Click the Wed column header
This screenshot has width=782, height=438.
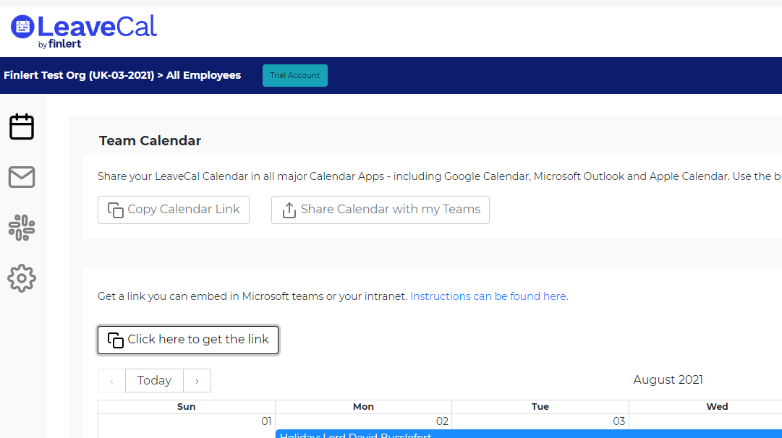(x=717, y=407)
